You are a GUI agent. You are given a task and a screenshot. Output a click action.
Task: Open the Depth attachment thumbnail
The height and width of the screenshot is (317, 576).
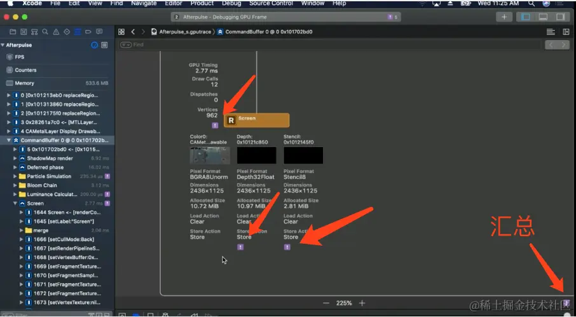click(x=256, y=155)
